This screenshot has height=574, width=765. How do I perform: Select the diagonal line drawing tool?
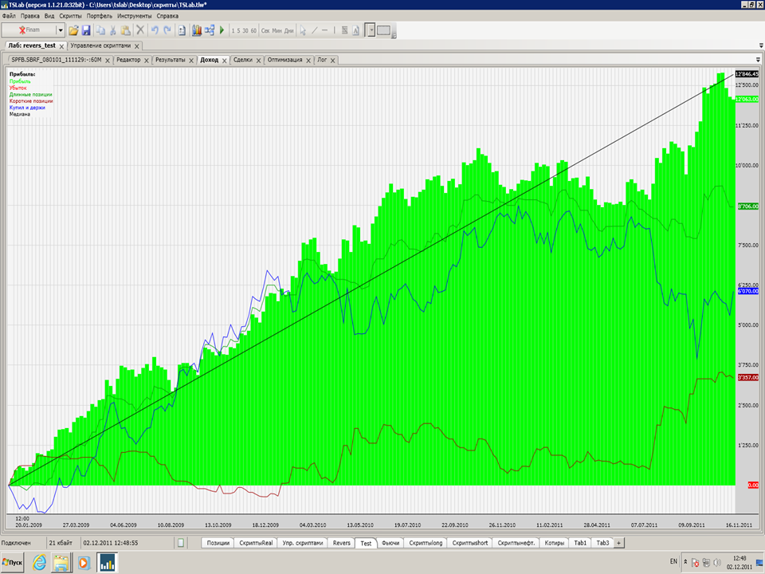pos(314,30)
